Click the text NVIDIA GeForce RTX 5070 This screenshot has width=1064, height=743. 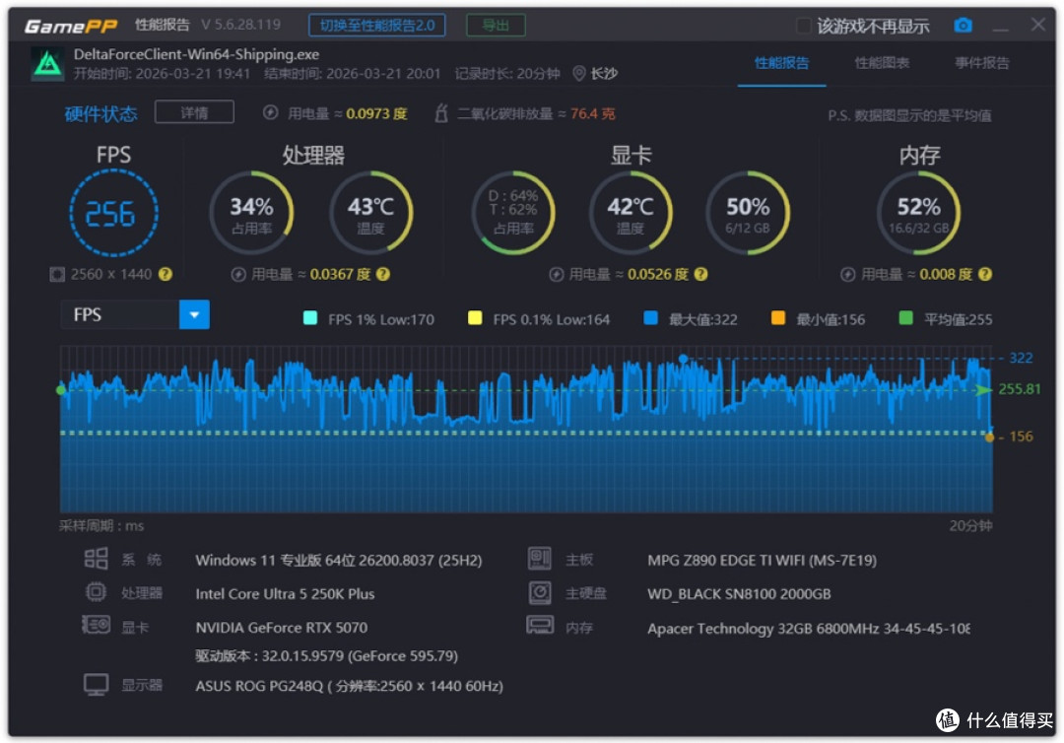coord(282,628)
